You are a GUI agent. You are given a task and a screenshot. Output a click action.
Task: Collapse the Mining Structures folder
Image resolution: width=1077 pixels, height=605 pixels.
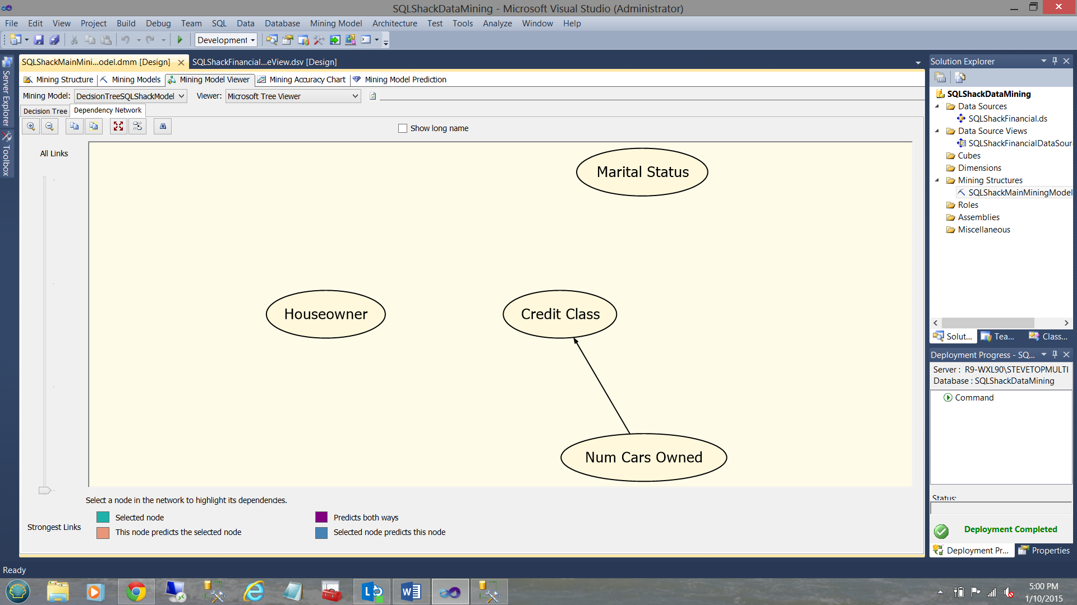pyautogui.click(x=937, y=180)
